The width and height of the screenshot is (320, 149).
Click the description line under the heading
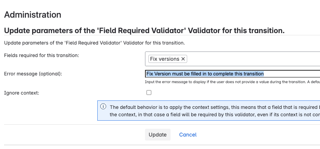[x=94, y=43]
